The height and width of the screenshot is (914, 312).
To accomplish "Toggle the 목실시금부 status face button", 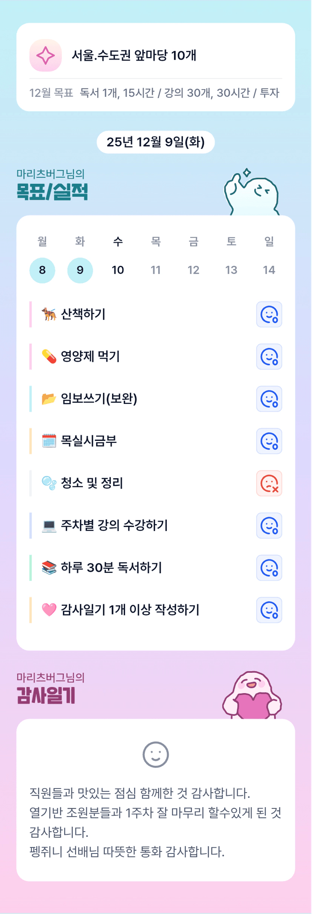I will (x=269, y=441).
